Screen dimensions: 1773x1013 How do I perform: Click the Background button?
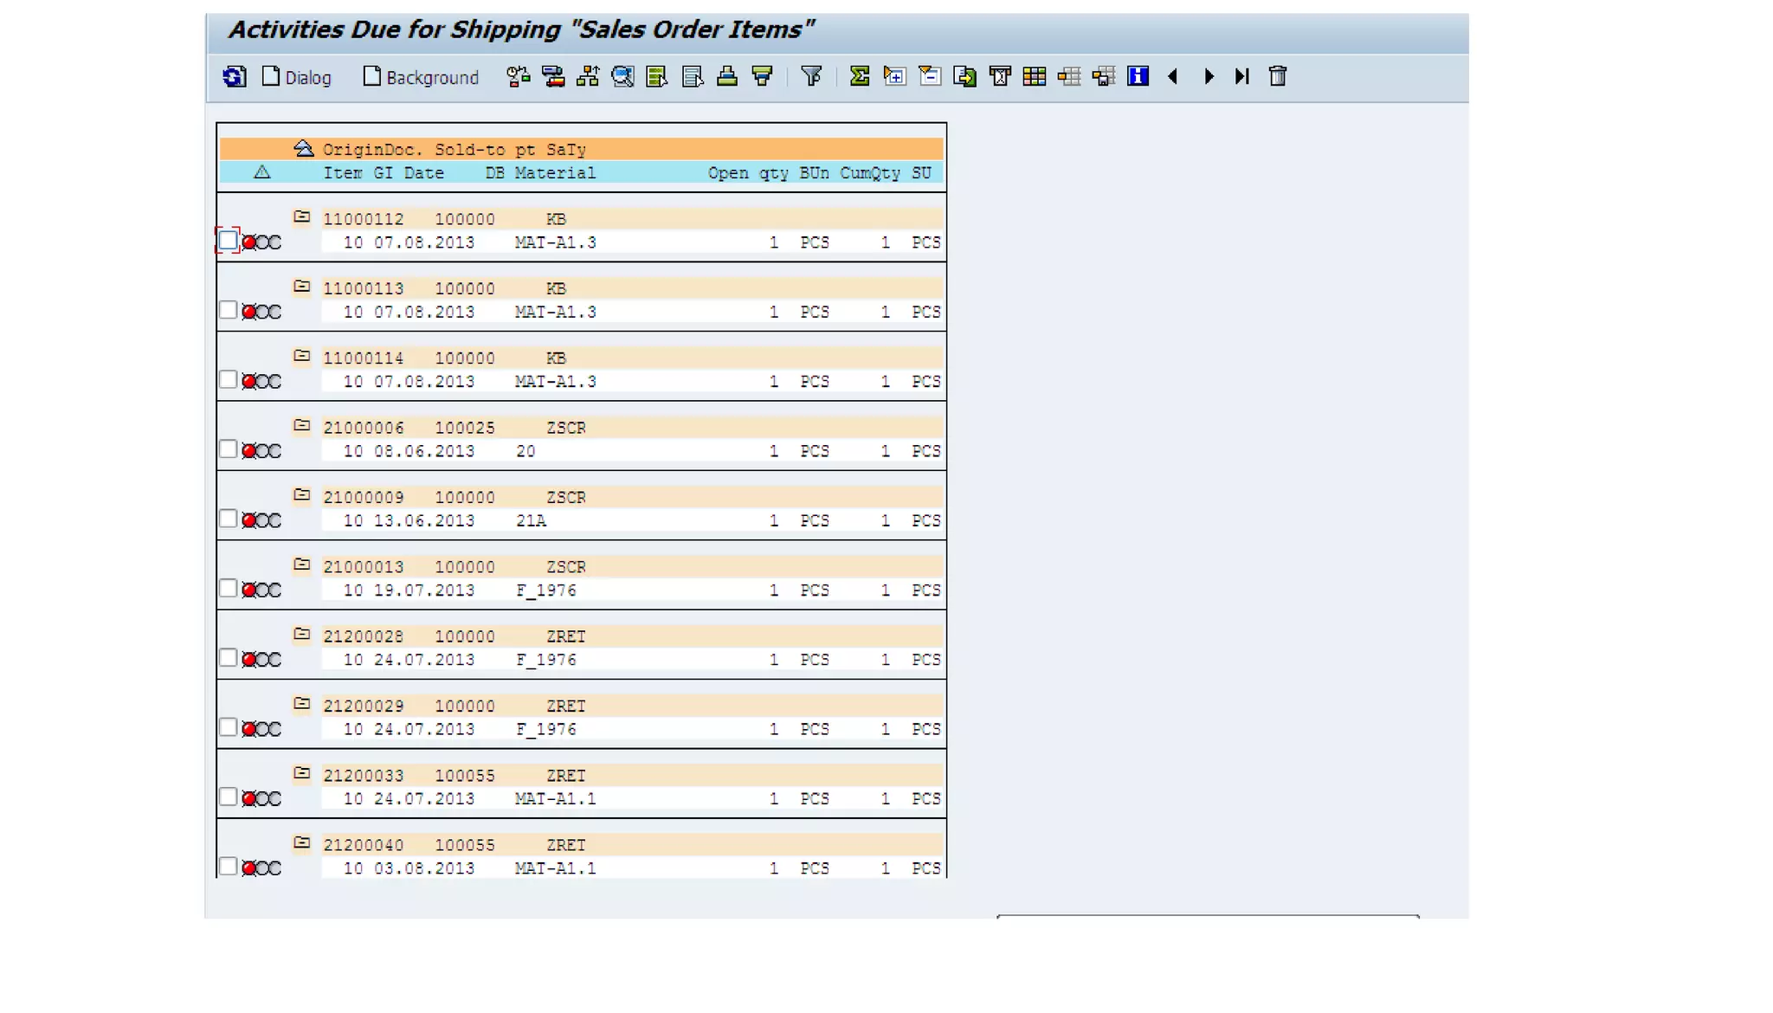(421, 77)
